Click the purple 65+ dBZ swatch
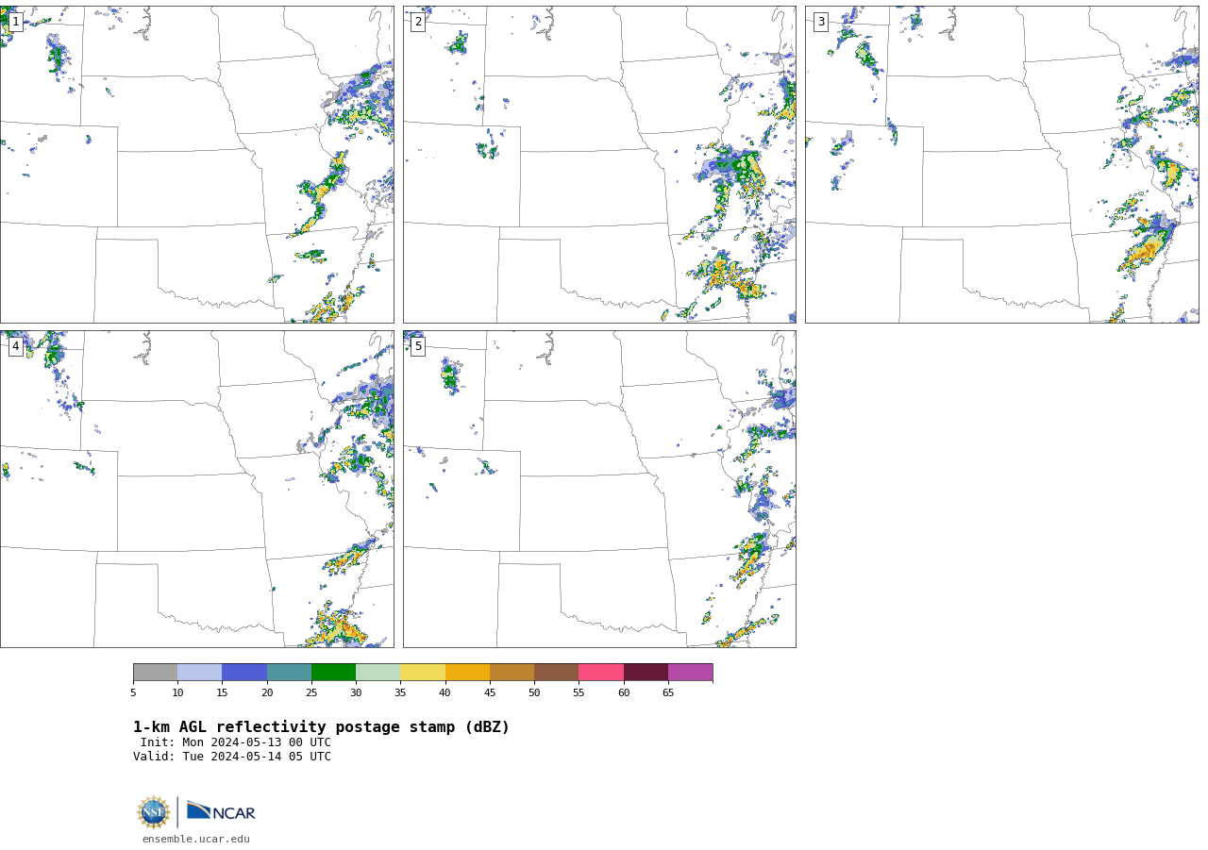 690,672
